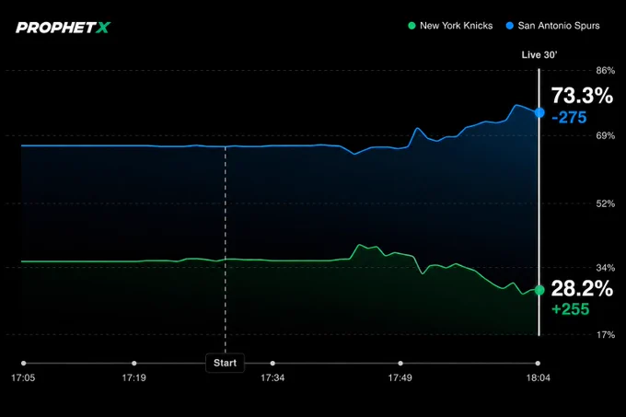Click the blue Spurs legend dot
Image resolution: width=626 pixels, height=417 pixels.
(x=509, y=26)
